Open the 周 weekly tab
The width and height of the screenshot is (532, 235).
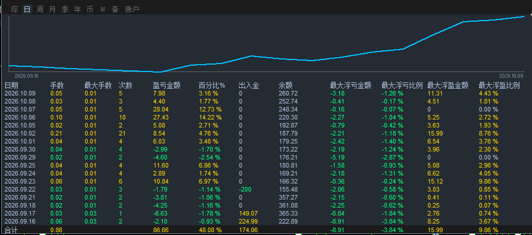coord(39,10)
